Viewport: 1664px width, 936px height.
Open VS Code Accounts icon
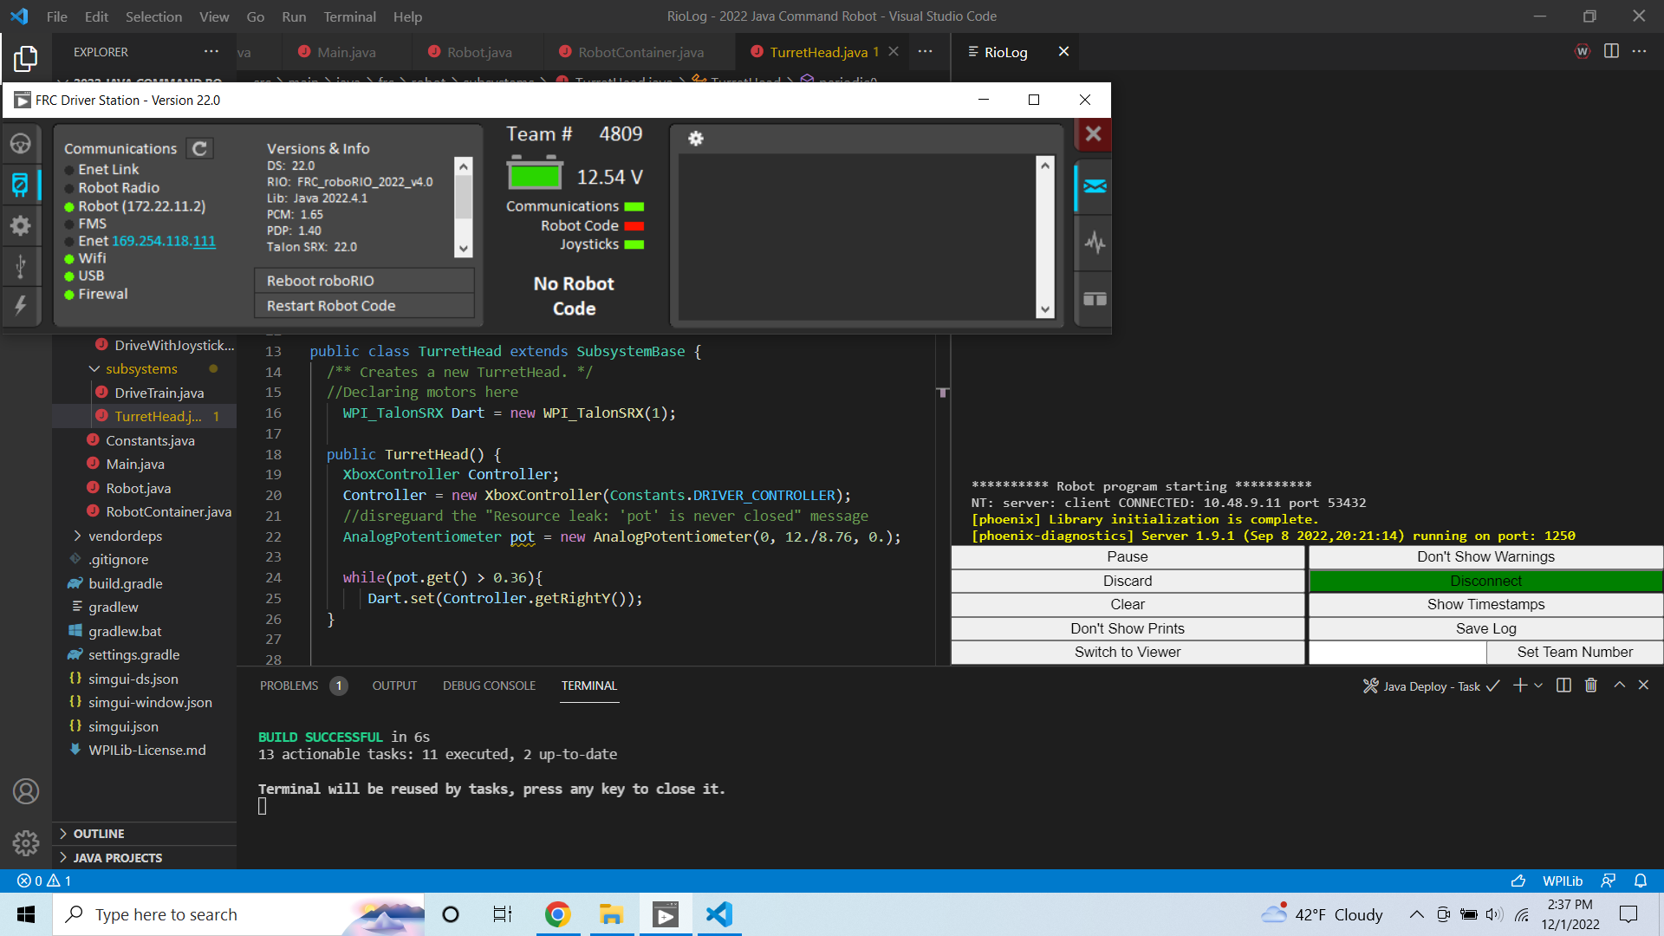tap(25, 791)
